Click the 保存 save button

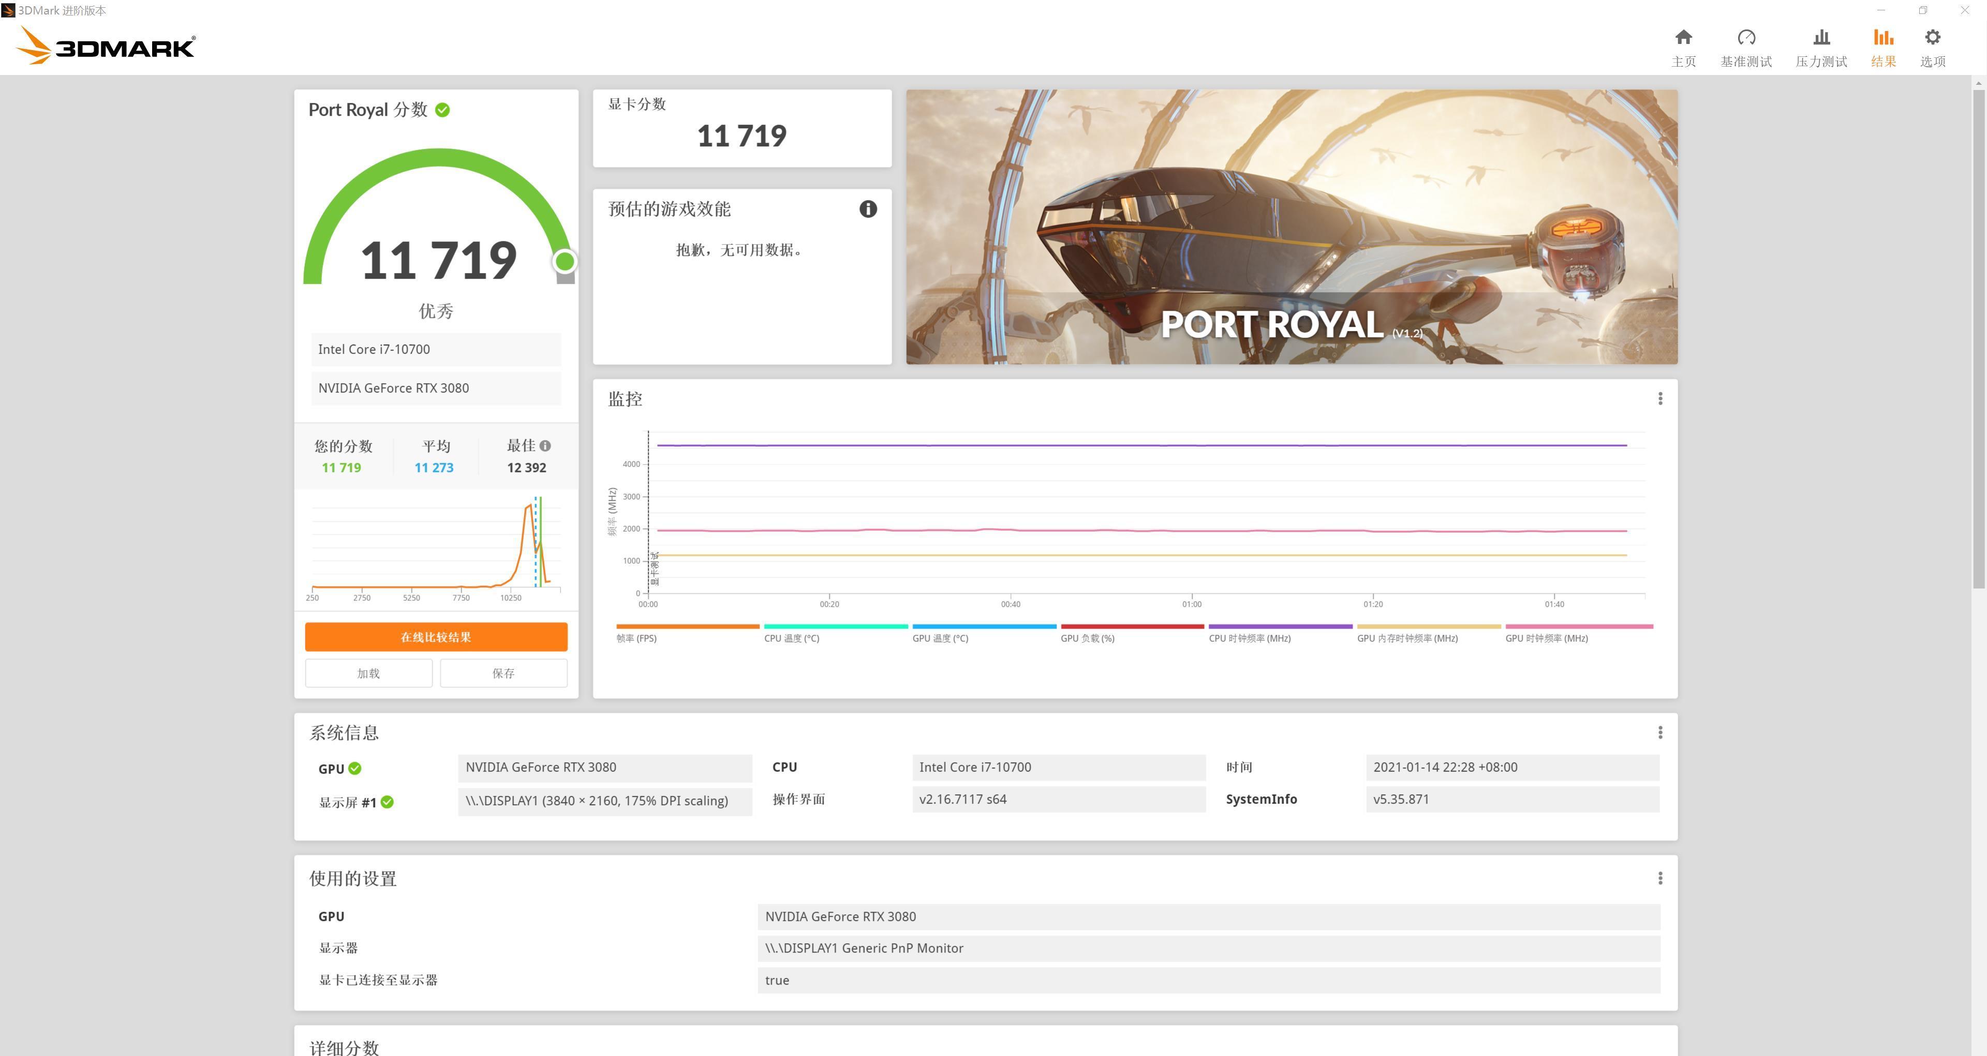[503, 673]
